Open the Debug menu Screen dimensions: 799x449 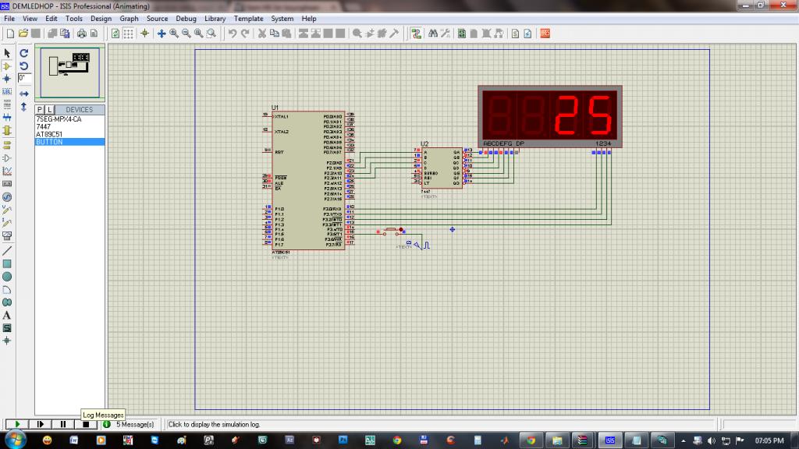pos(186,19)
